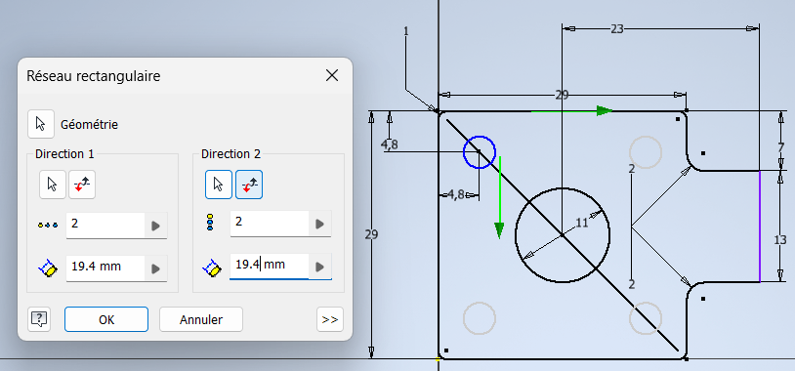
Task: Click the Direction 2 count field showing 2
Action: (x=270, y=223)
